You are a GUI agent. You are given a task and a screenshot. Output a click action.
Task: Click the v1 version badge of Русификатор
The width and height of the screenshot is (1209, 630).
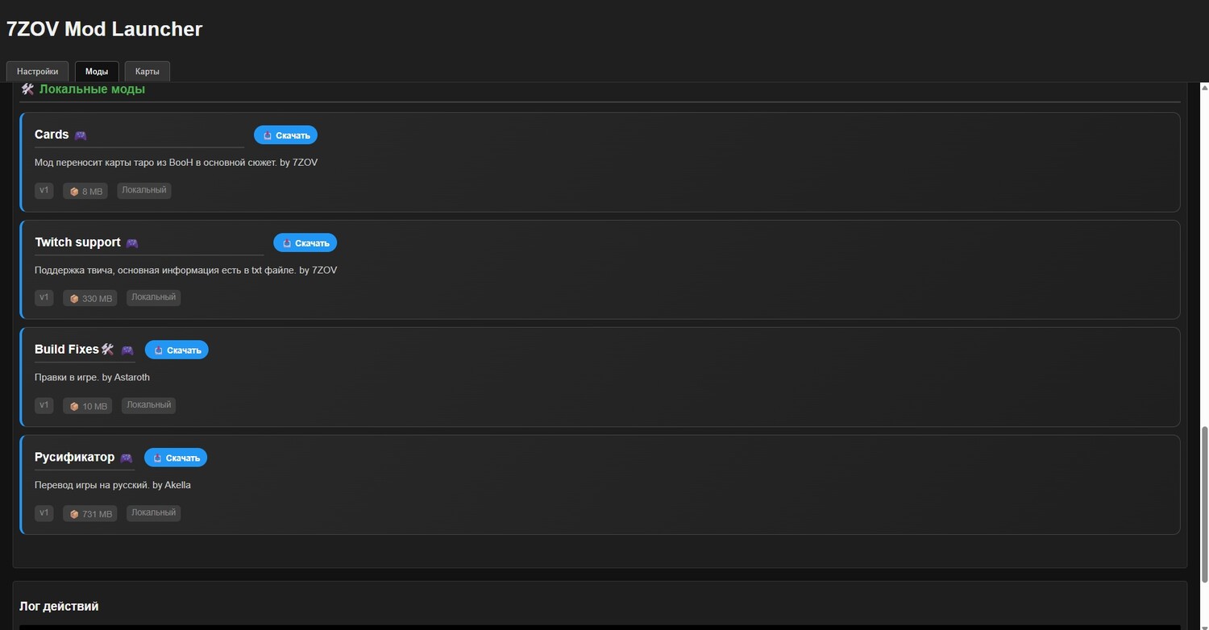[x=44, y=513]
